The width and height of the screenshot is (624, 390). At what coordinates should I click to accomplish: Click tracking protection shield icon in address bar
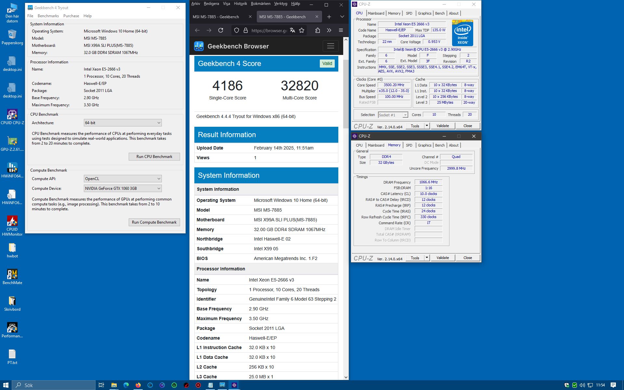pos(237,30)
